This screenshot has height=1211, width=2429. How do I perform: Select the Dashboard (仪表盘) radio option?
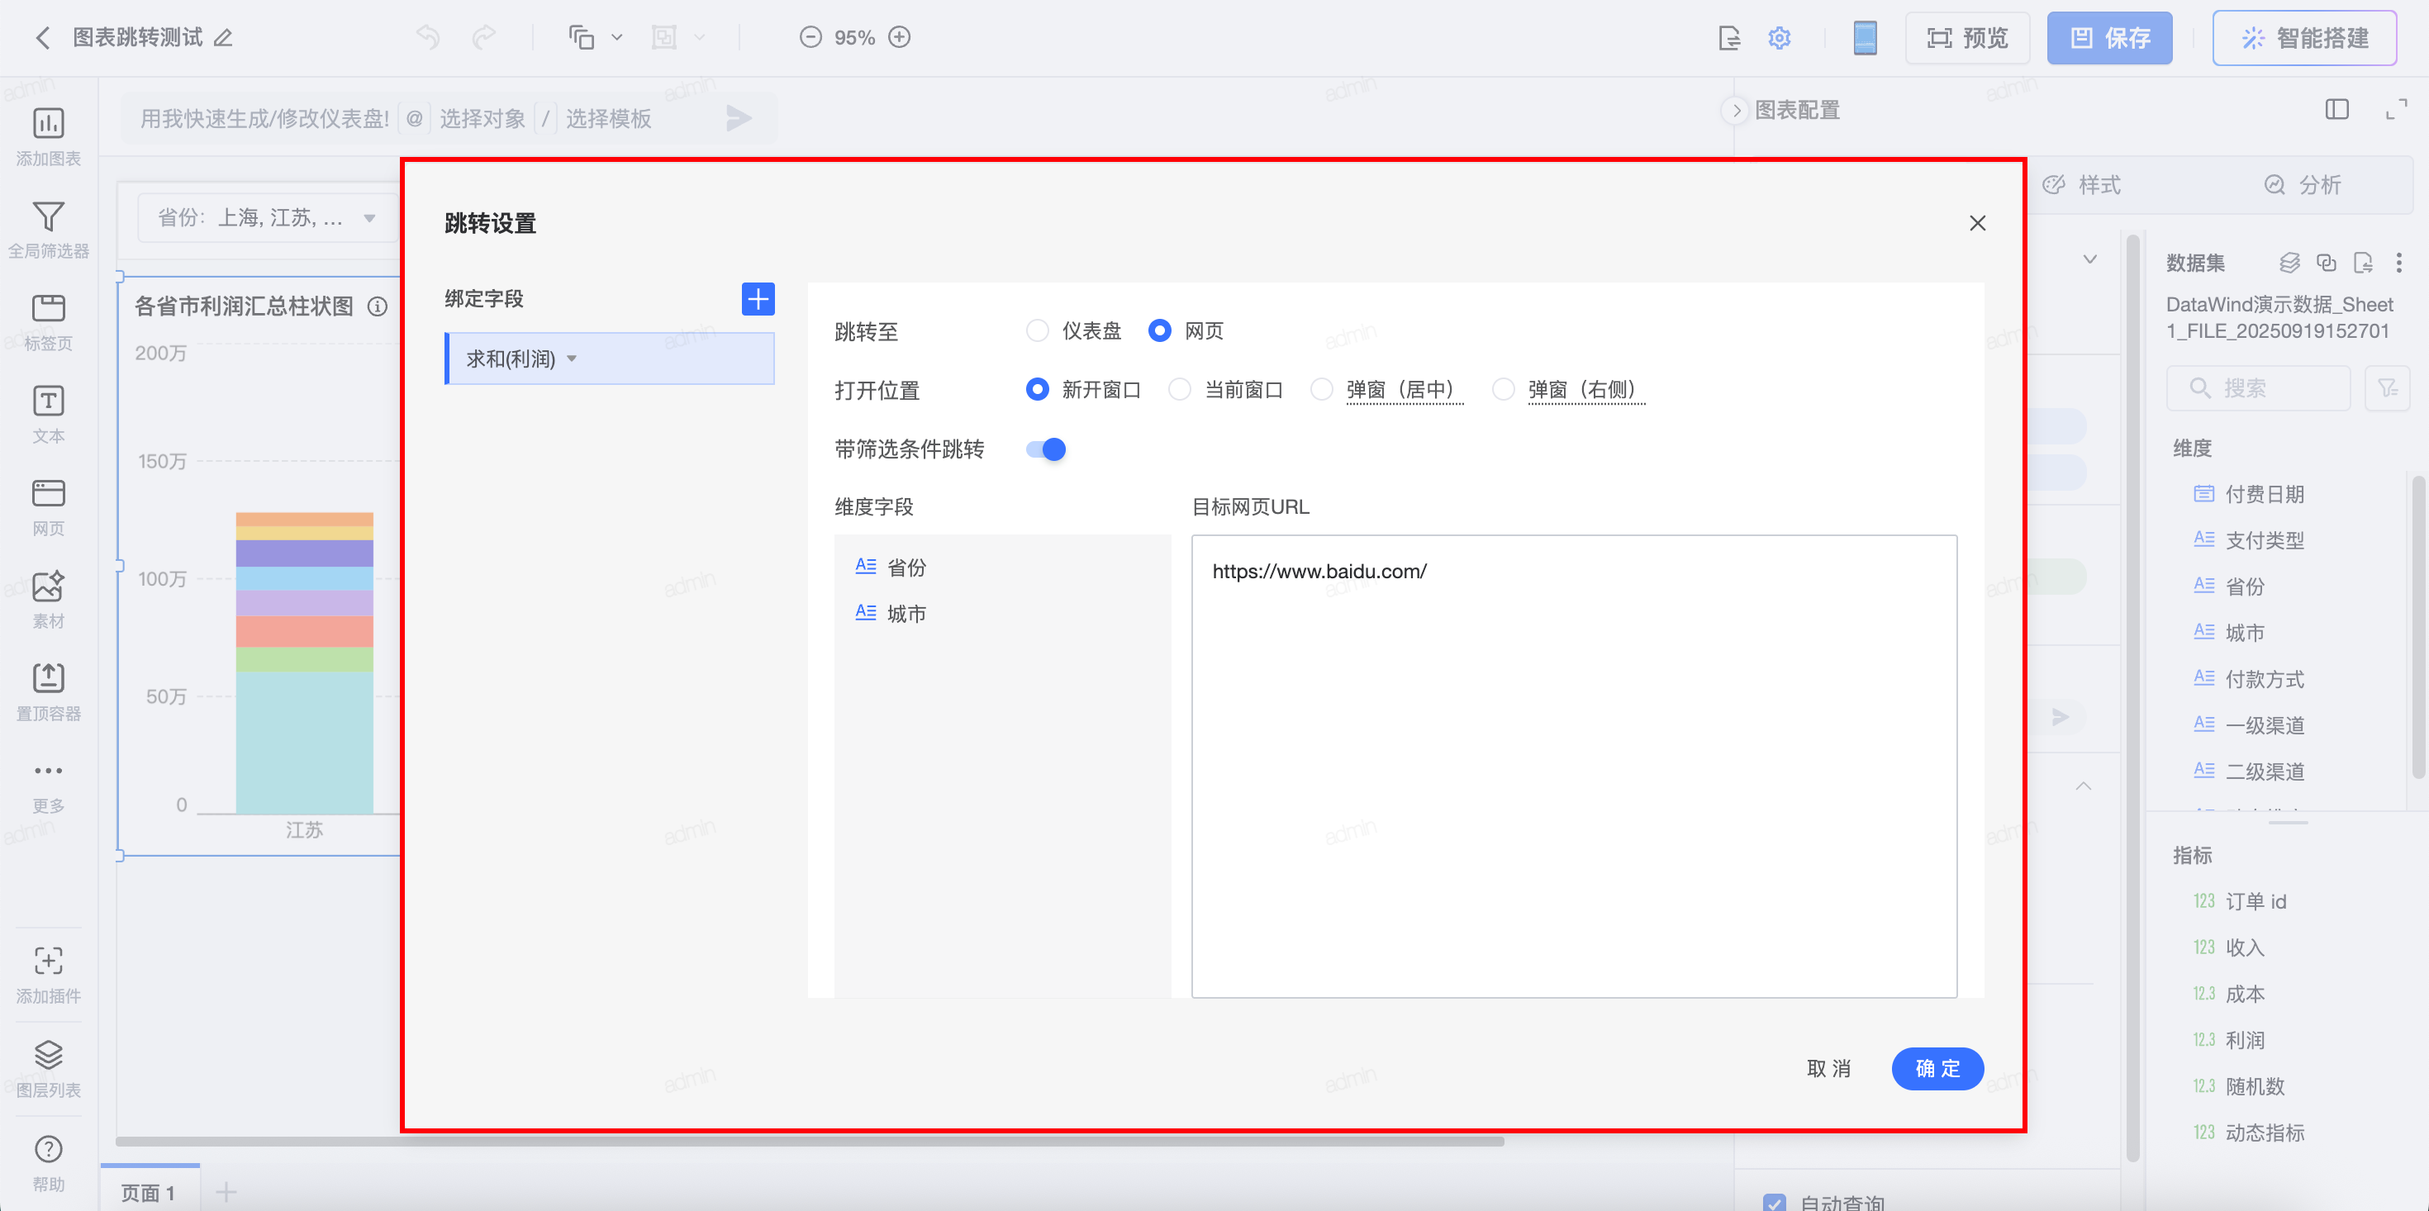pos(1037,331)
